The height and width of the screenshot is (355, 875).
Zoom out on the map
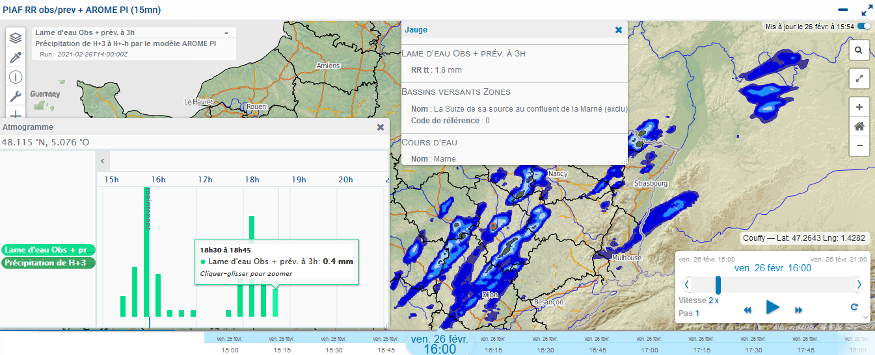coord(859,145)
